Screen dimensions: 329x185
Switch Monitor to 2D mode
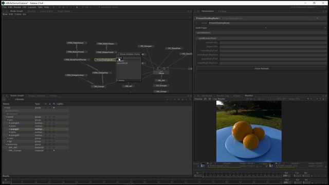(205, 99)
